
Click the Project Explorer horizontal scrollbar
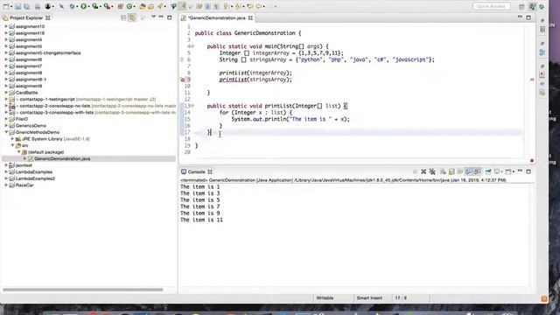click(x=83, y=290)
